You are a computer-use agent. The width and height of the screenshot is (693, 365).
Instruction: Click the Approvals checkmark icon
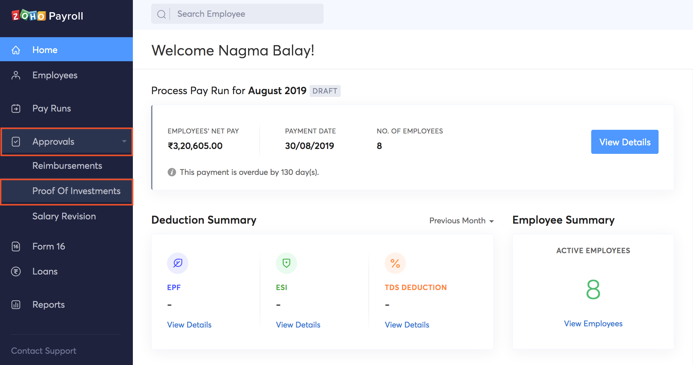(16, 141)
